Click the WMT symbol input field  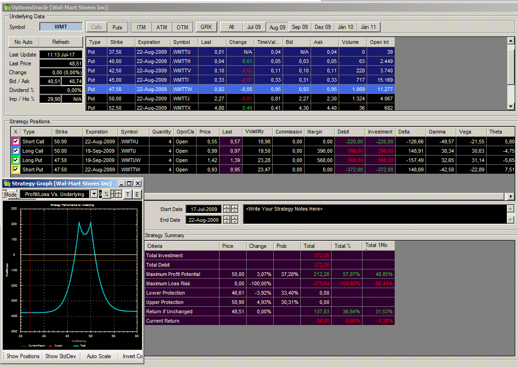61,27
